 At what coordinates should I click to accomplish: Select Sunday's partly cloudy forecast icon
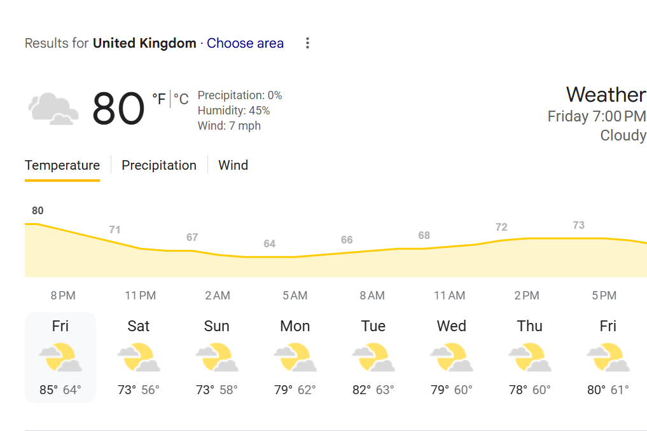click(x=217, y=357)
